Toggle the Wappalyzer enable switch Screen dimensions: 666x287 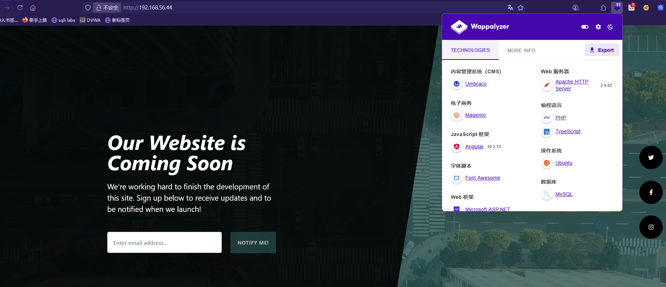[x=585, y=27]
